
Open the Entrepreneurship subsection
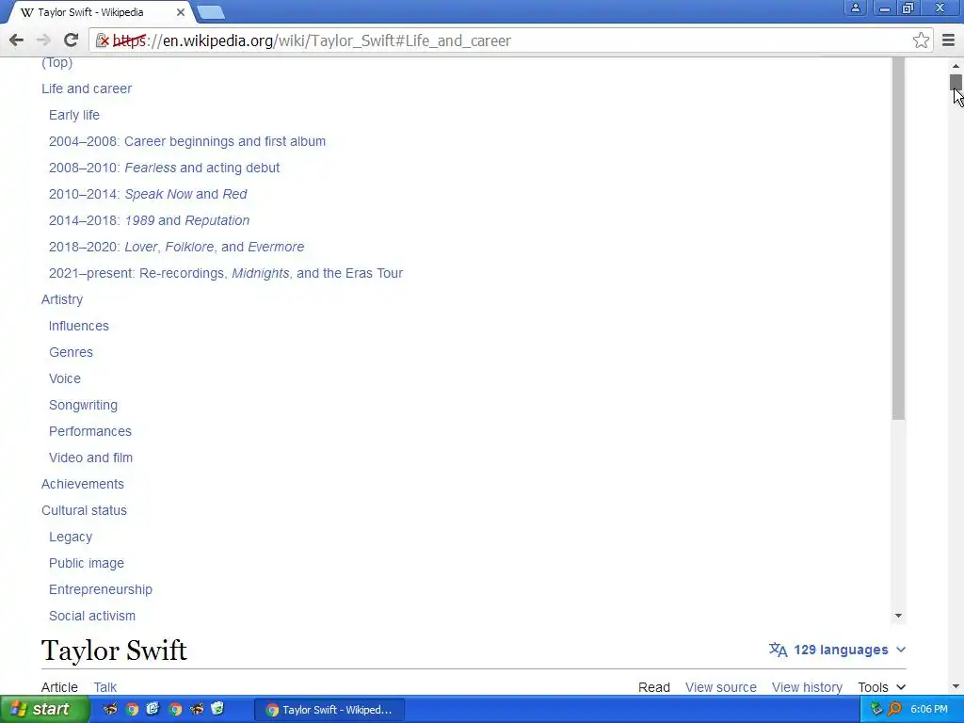(101, 589)
